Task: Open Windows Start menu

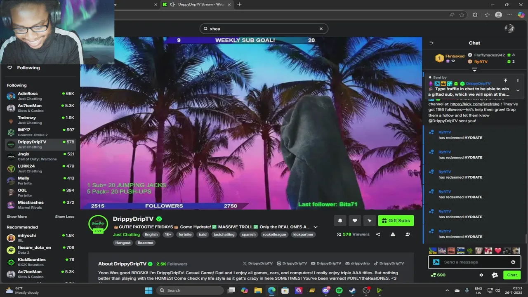Action: pyautogui.click(x=148, y=290)
